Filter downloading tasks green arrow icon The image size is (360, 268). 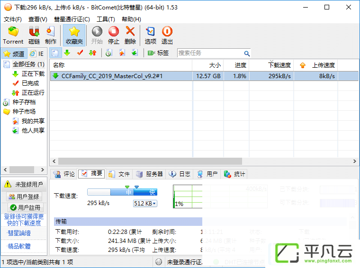pos(67,53)
